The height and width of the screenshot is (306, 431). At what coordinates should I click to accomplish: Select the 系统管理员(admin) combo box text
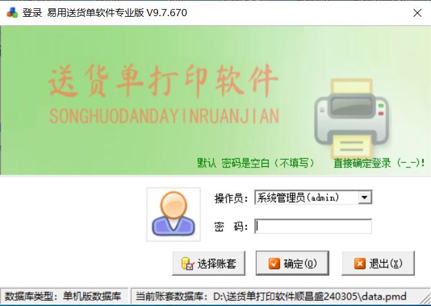pos(297,197)
